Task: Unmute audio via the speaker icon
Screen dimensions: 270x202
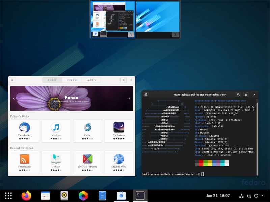Action: [x=248, y=196]
